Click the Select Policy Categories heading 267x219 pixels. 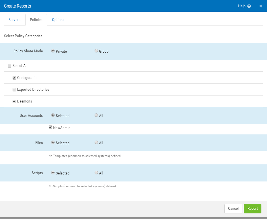(23, 36)
